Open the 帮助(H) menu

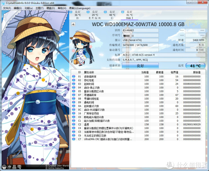click(x=62, y=8)
